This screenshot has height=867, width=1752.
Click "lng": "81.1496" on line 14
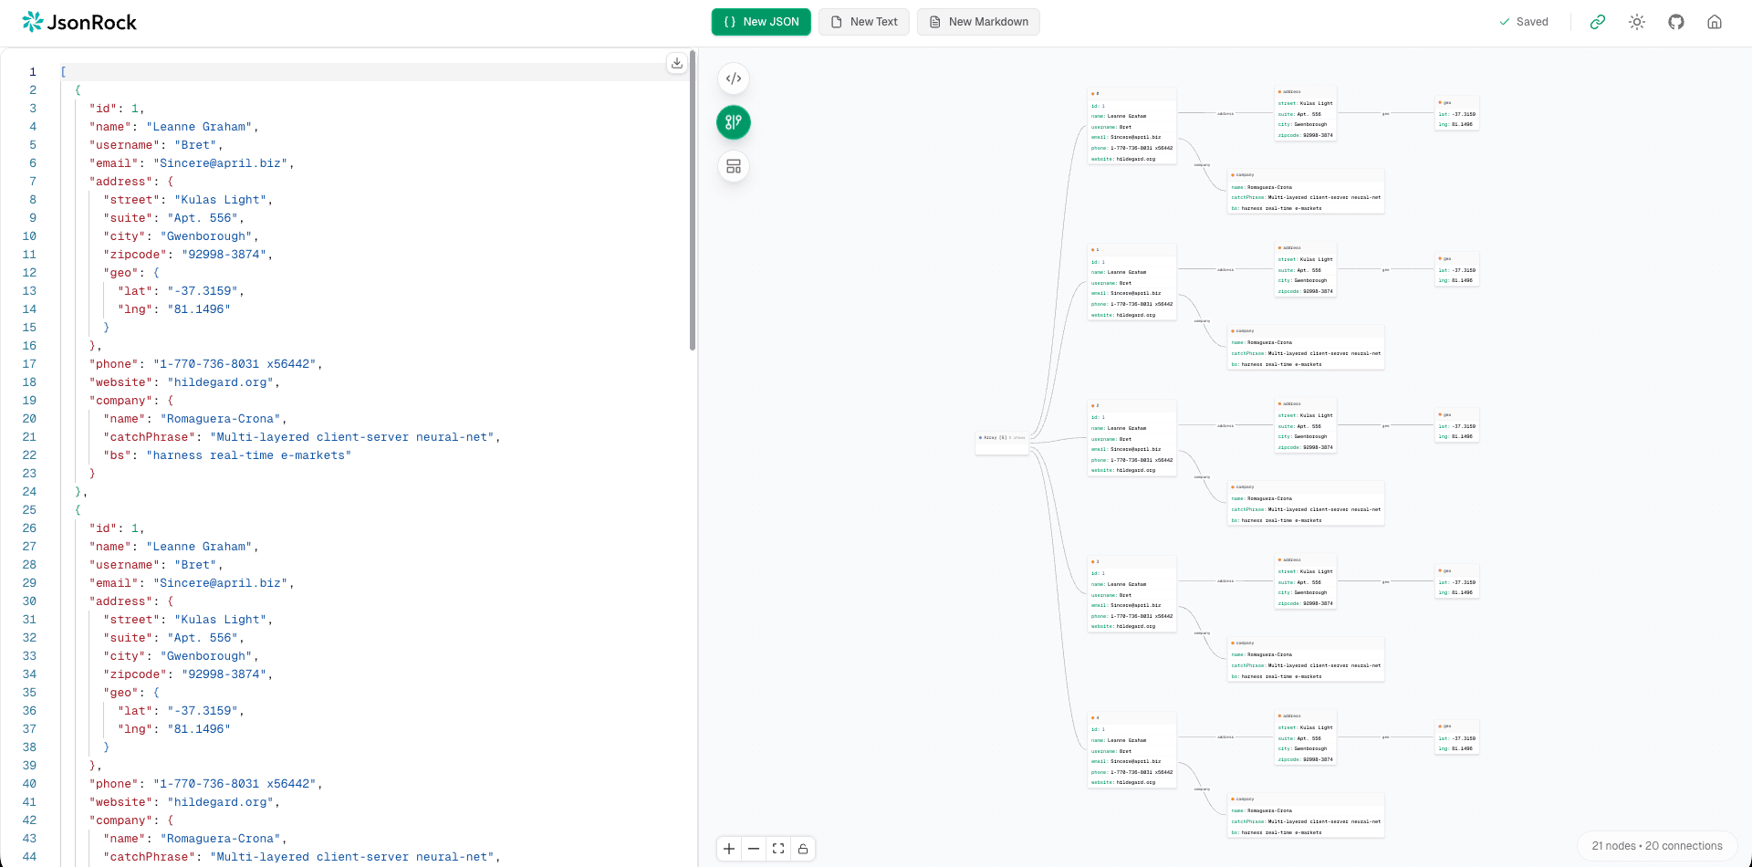(x=174, y=309)
